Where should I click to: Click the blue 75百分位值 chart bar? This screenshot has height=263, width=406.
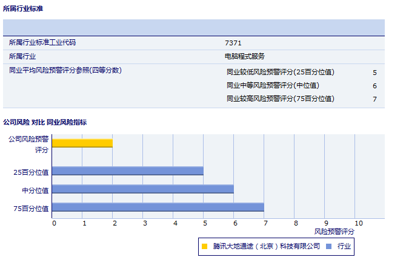158,207
